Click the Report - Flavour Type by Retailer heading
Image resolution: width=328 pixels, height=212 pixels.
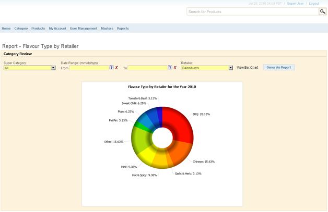tap(40, 46)
